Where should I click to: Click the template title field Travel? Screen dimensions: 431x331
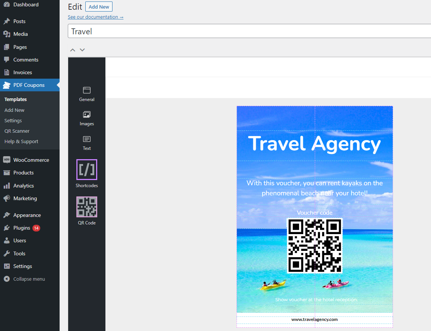click(x=249, y=31)
